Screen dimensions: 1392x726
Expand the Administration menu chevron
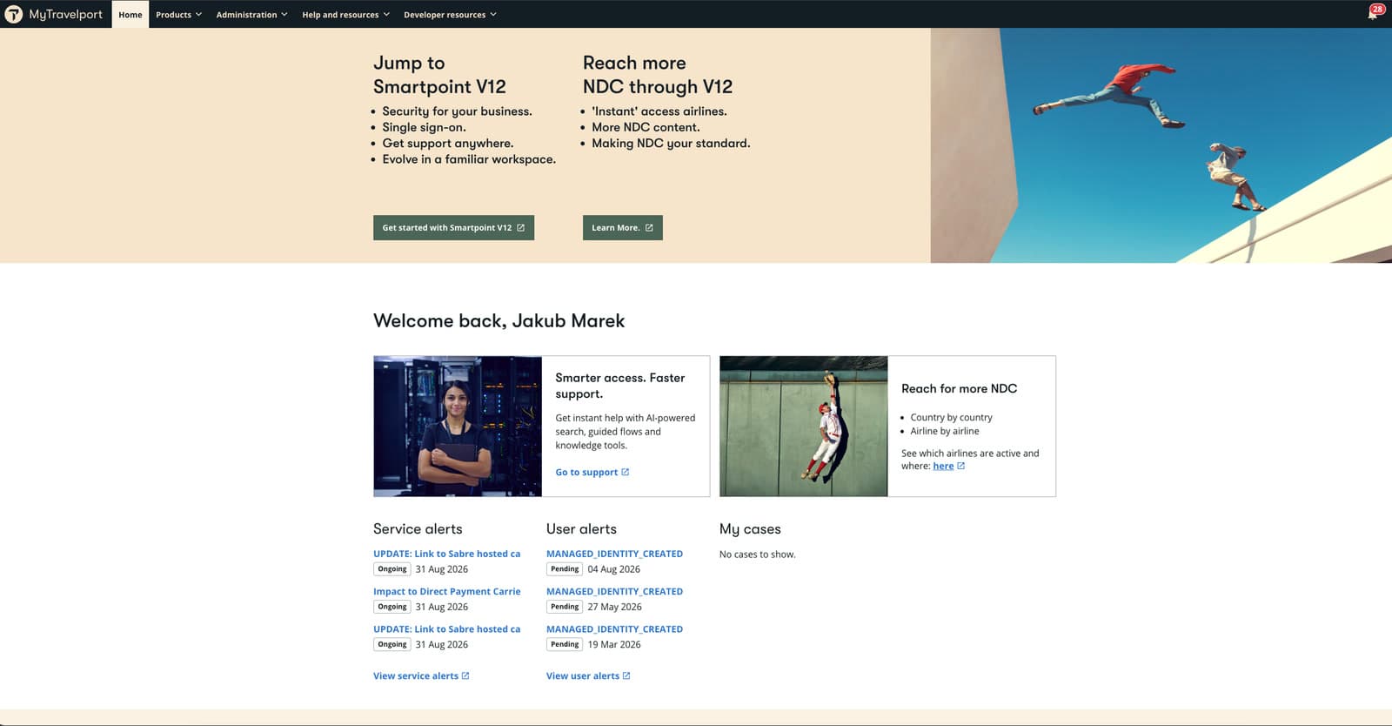coord(284,15)
